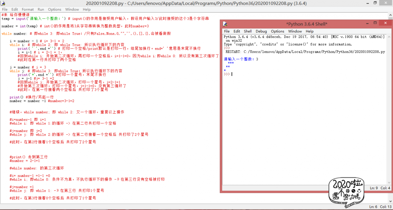Click the IDLE icon in the editor title bar
393x210 pixels.
(3, 3)
